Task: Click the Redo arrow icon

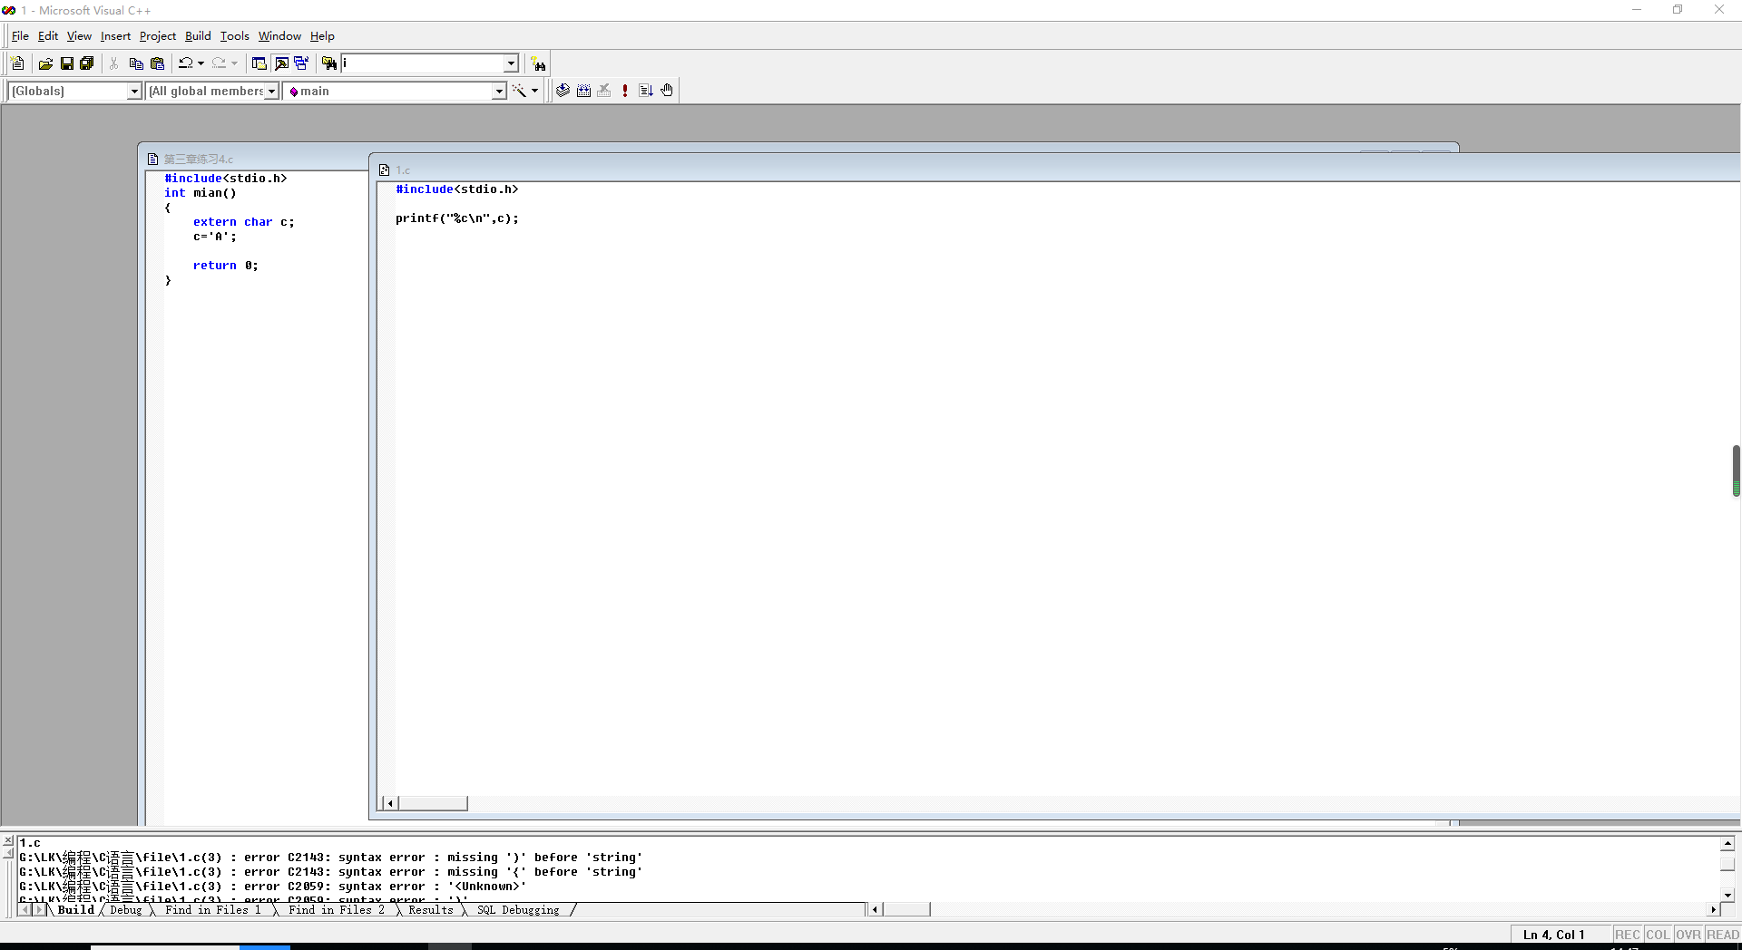Action: (219, 63)
